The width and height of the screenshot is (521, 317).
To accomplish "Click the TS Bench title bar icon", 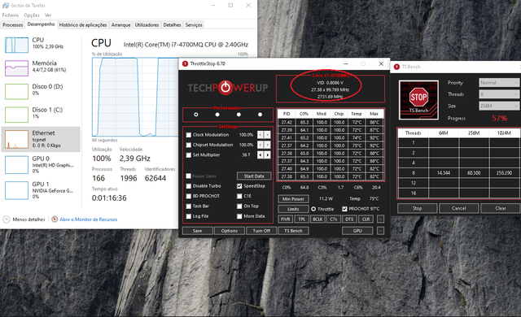I will [396, 67].
